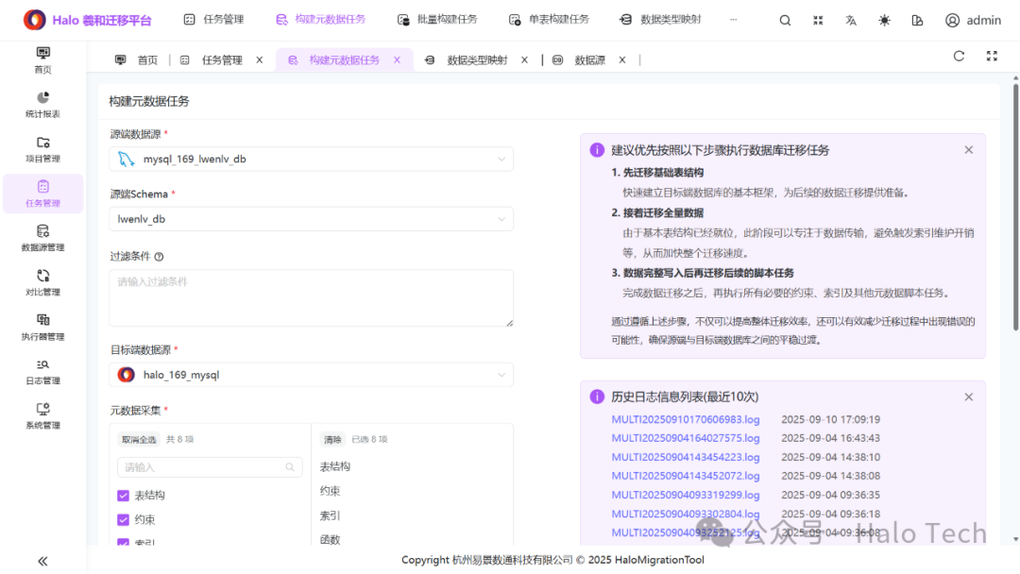This screenshot has height=574, width=1020.
Task: Close the 历史日志信息列表 panel
Action: click(969, 397)
